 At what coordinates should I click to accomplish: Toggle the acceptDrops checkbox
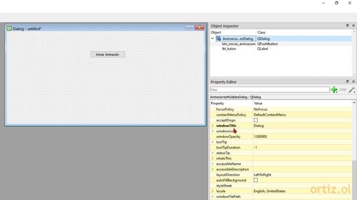[x=255, y=120]
